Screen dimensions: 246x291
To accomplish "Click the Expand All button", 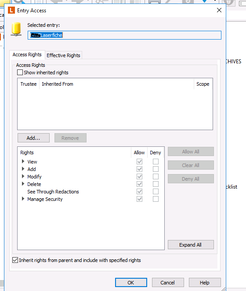I will point(191,245).
